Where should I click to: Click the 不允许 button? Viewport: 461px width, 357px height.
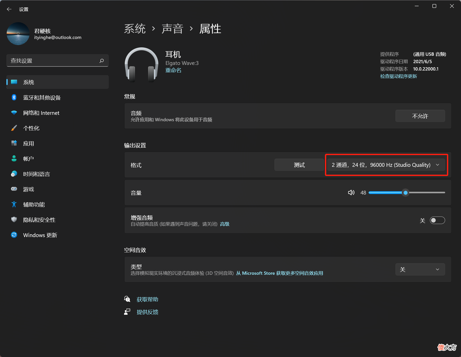click(x=420, y=116)
